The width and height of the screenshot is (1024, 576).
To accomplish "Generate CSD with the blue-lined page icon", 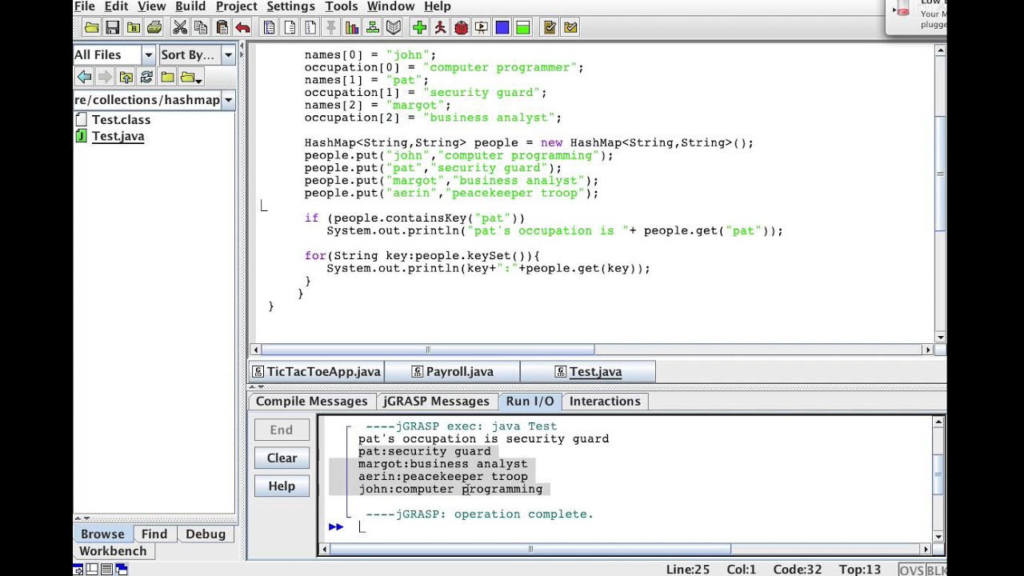I will point(269,27).
